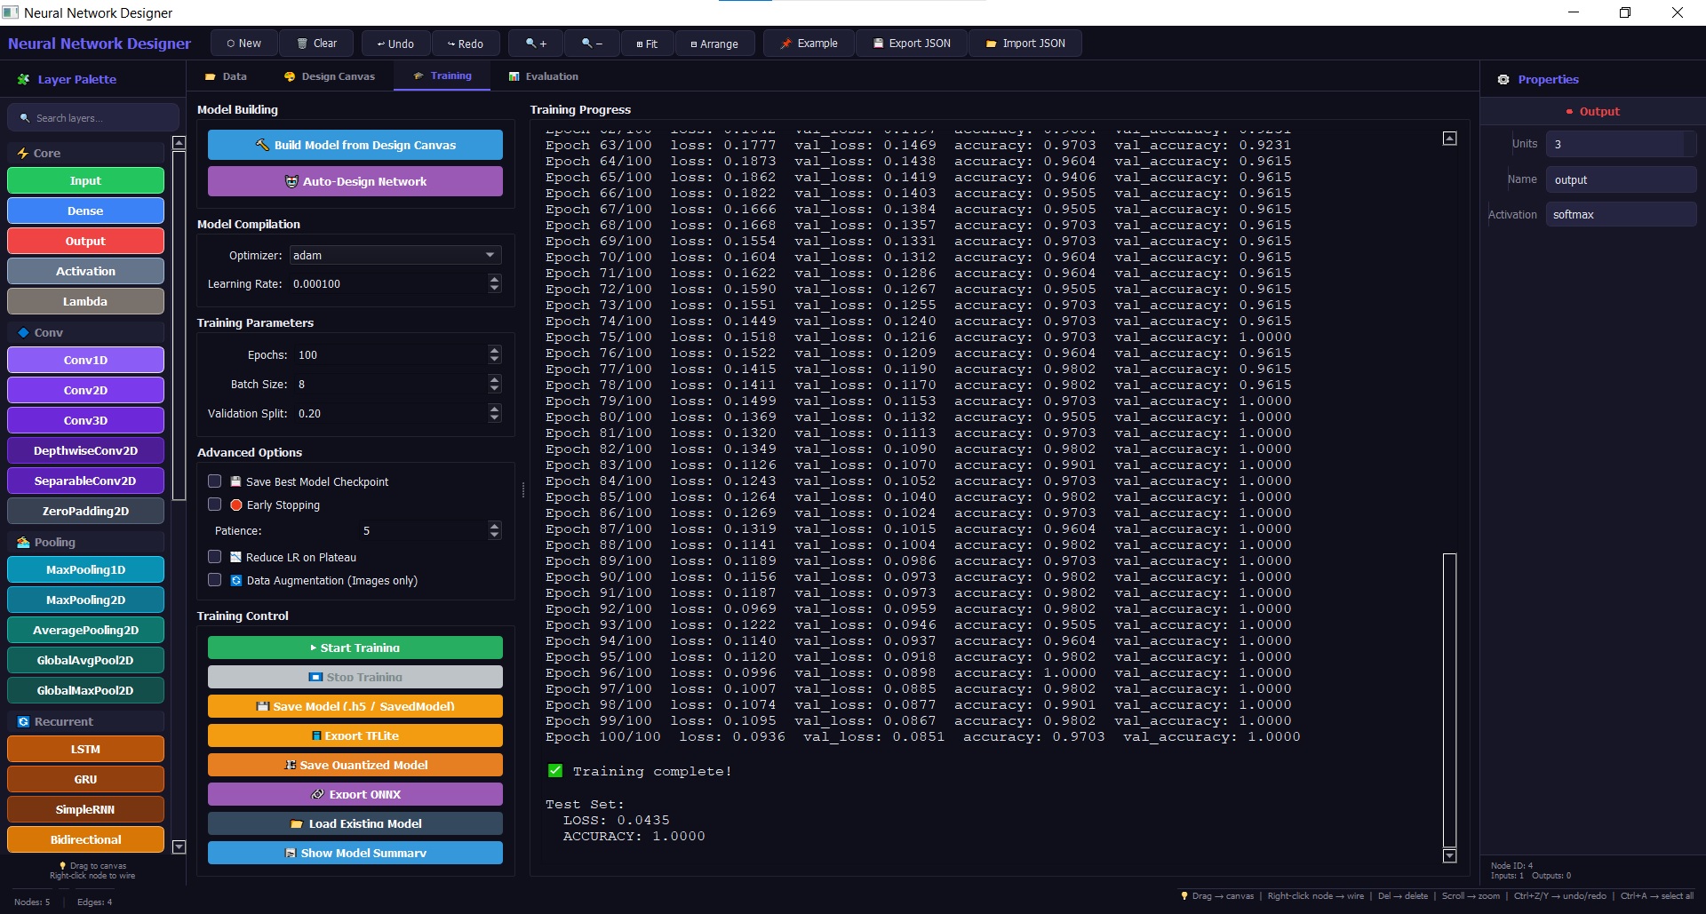Select the Training tab
Viewport: 1706px width, 914px height.
coord(442,76)
